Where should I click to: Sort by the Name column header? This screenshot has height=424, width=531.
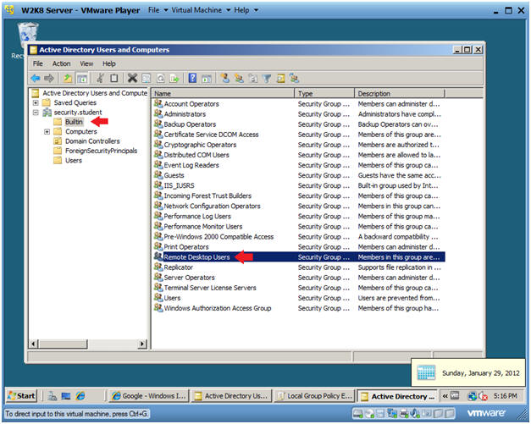224,93
